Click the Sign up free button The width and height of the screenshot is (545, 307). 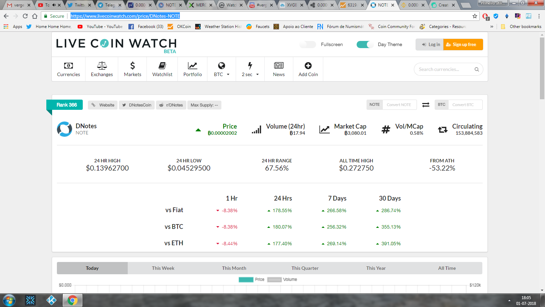tap(463, 44)
